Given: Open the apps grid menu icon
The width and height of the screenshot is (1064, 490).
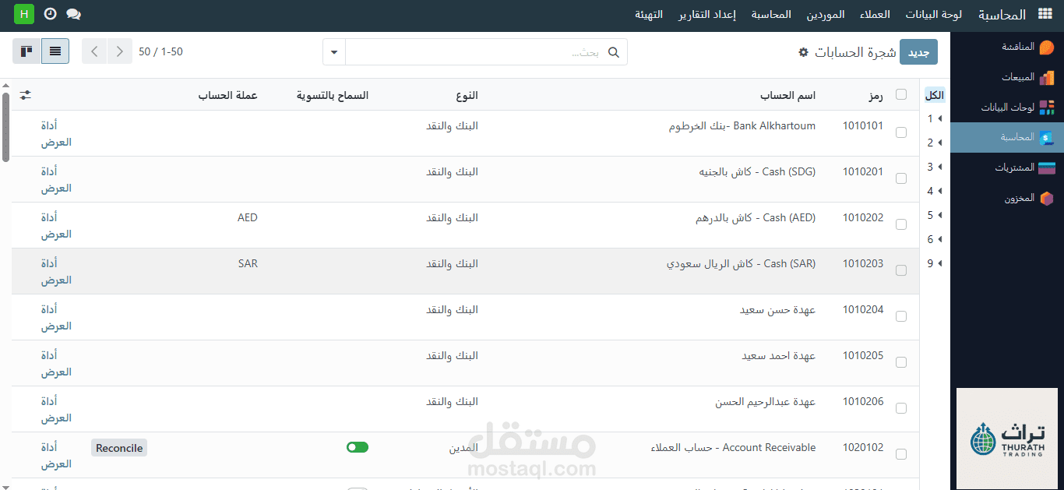Looking at the screenshot, I should pos(1044,13).
